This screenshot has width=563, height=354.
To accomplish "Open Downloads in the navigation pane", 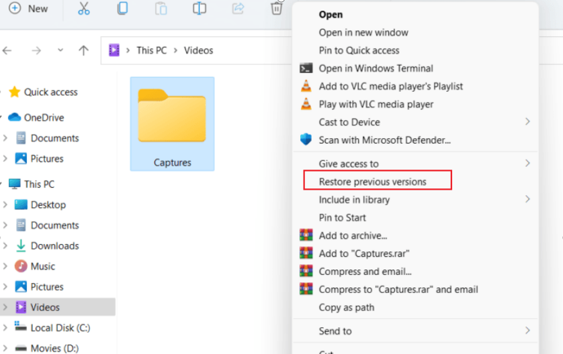I will 54,245.
